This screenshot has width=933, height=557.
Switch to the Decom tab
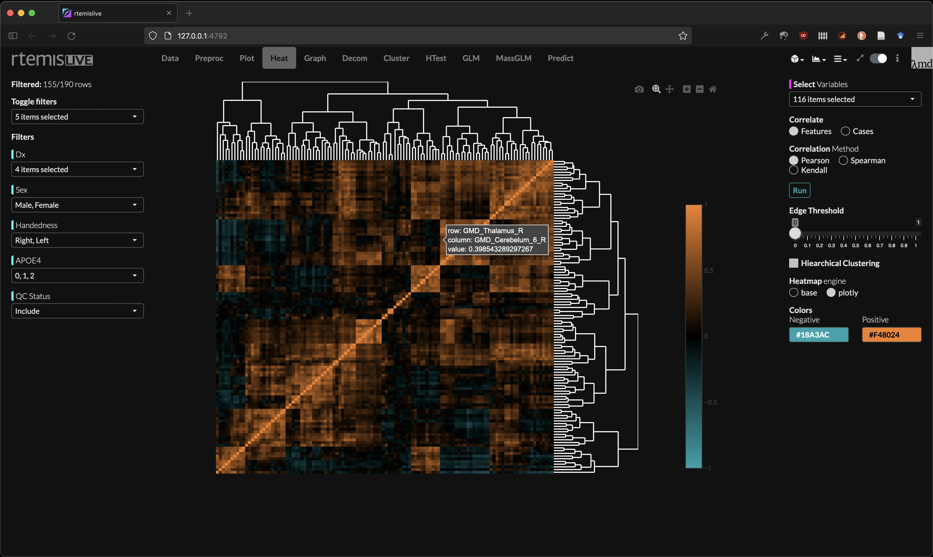pyautogui.click(x=355, y=58)
